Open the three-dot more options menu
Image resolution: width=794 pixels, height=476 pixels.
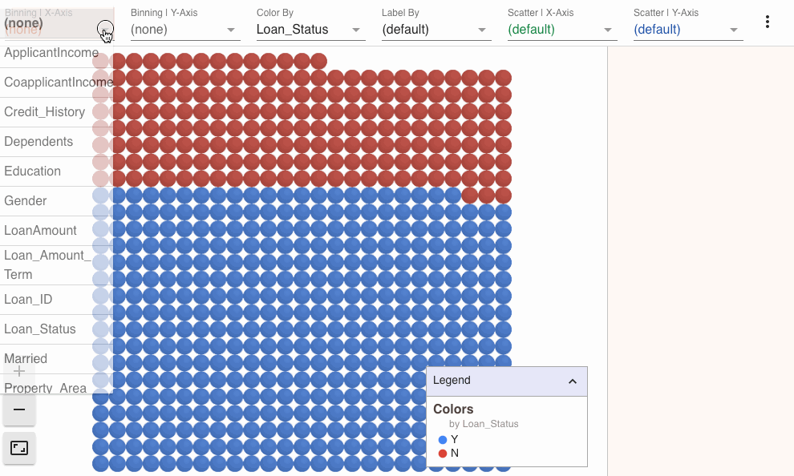(768, 22)
